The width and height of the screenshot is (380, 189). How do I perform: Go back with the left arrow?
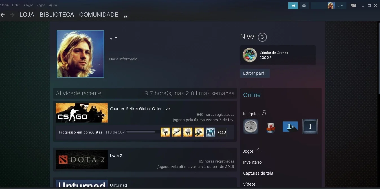(3, 15)
